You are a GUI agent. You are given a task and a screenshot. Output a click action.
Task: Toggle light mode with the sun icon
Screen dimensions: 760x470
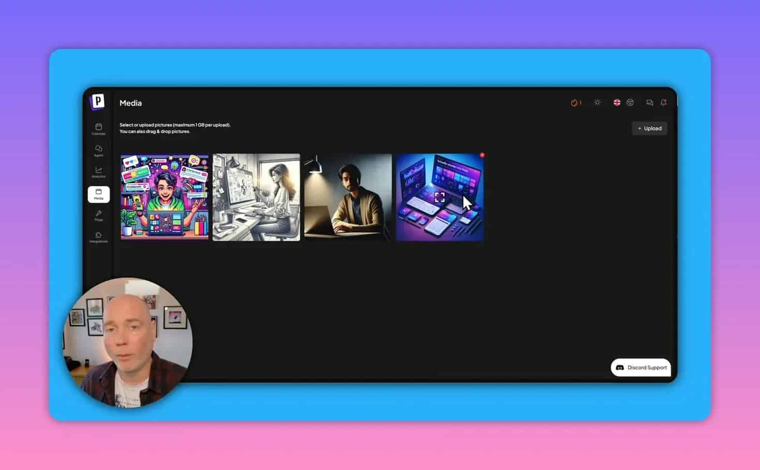click(597, 103)
